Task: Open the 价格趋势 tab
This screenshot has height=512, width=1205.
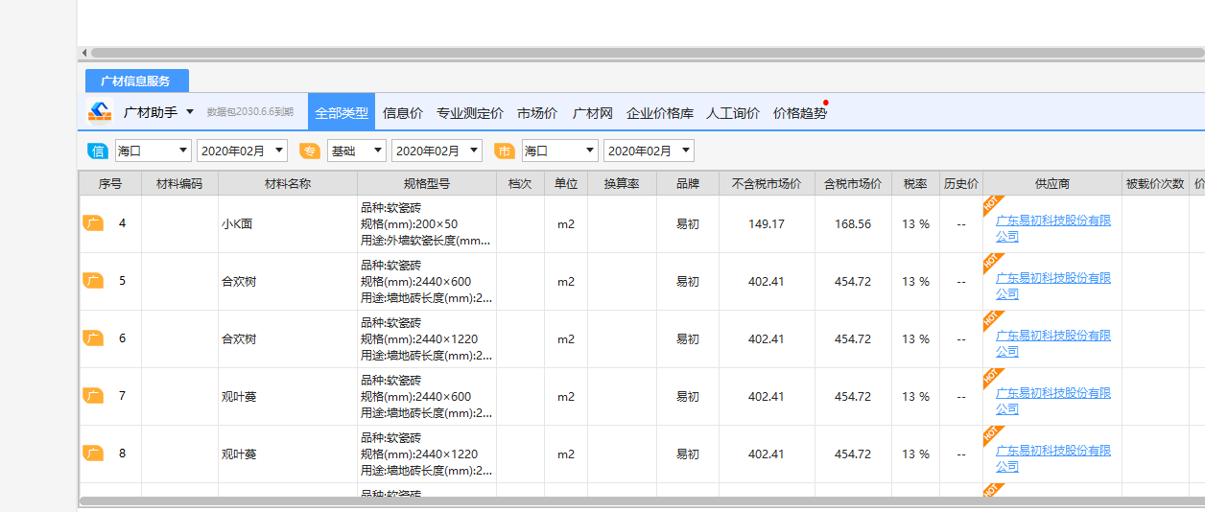Action: (x=800, y=112)
